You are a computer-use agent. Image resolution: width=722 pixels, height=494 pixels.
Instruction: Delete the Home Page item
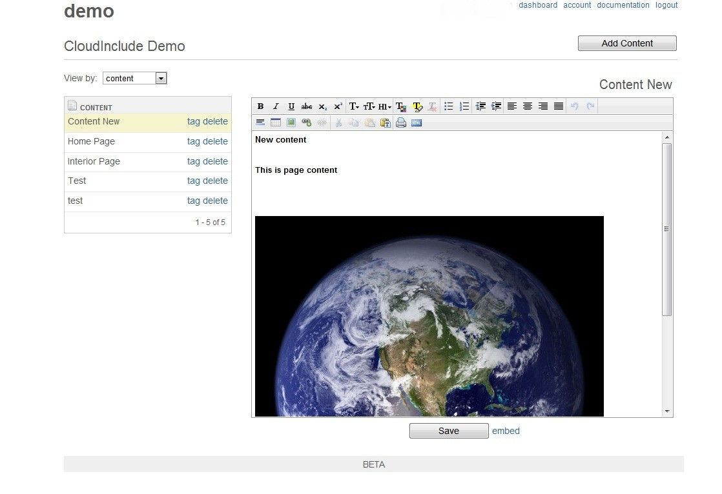(216, 142)
